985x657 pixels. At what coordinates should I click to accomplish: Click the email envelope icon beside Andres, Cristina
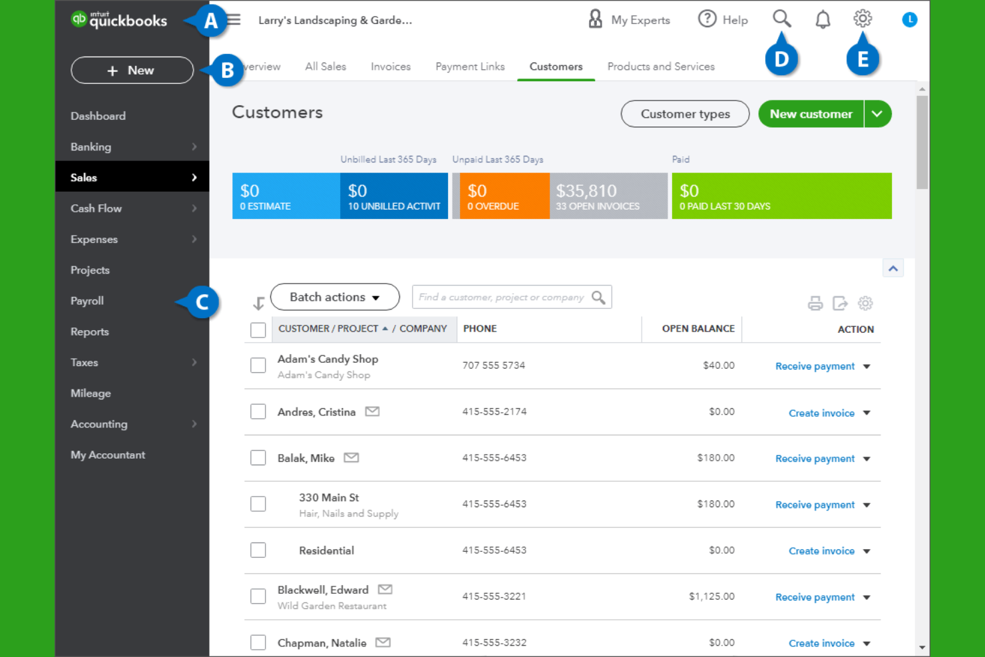[372, 411]
